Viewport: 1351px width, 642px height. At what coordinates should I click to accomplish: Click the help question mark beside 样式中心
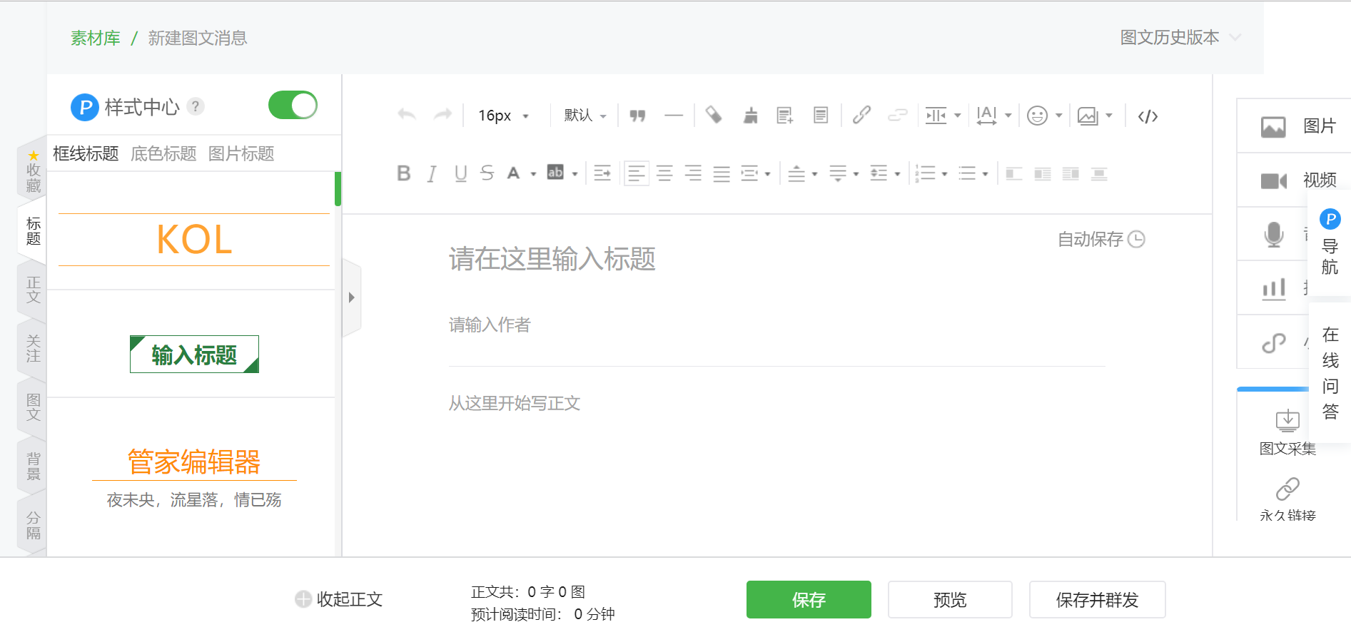[x=196, y=106]
